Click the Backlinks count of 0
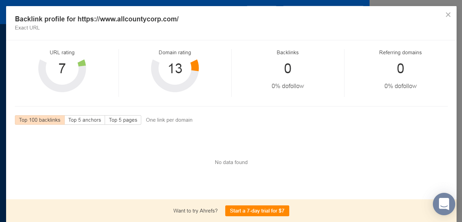The image size is (462, 222). [288, 69]
